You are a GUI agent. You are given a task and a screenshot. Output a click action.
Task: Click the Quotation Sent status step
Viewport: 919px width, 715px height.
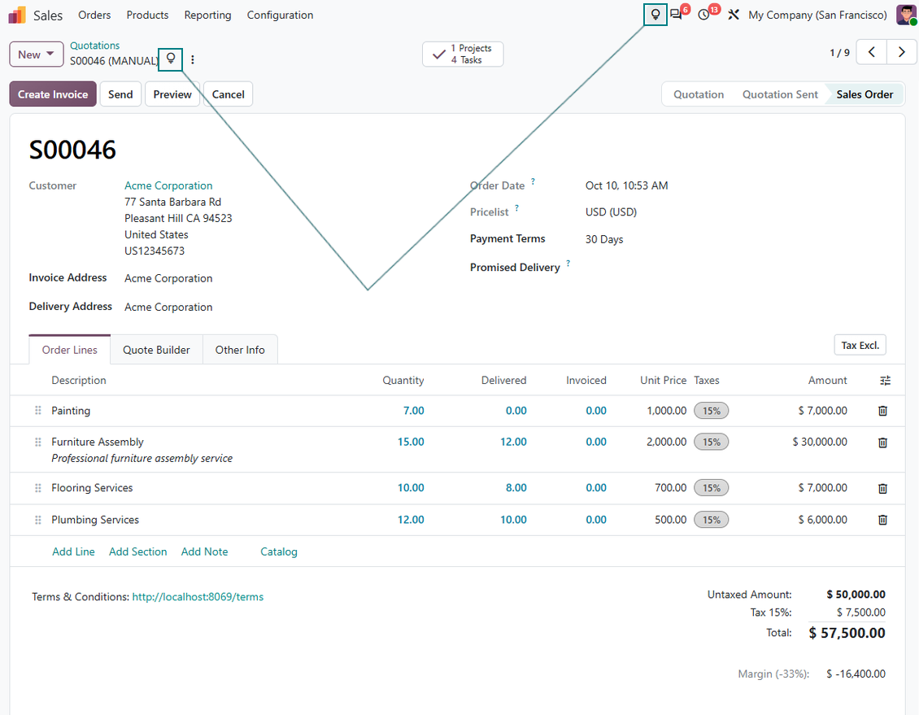780,94
